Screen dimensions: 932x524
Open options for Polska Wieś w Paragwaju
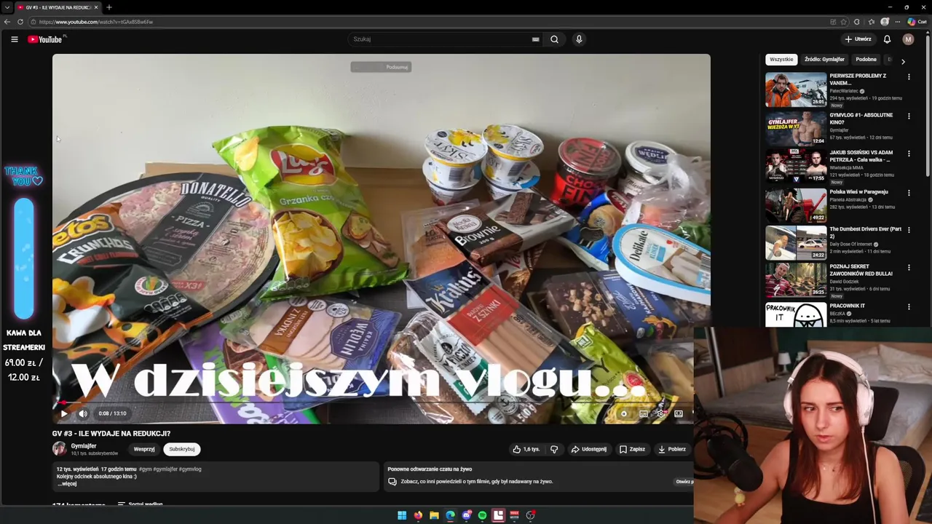click(909, 194)
